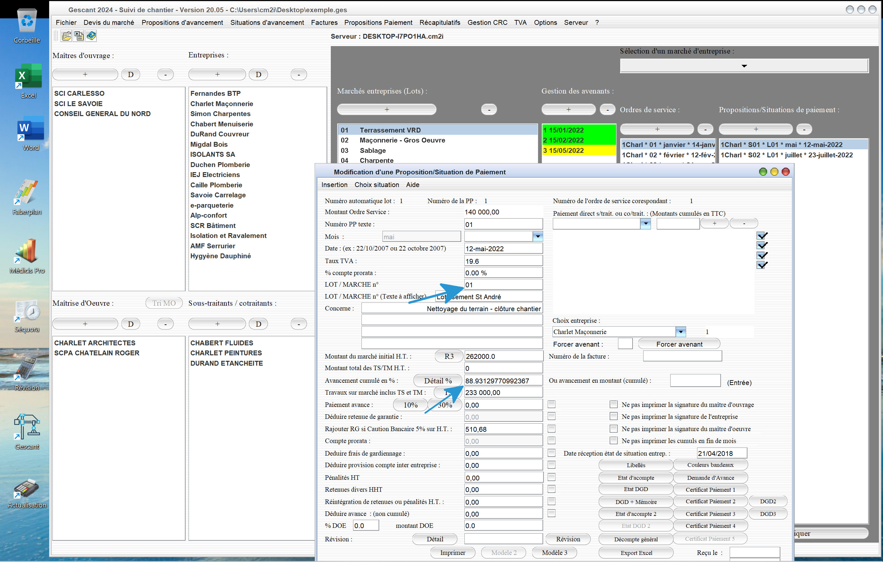Viewport: 883px width, 562px height.
Task: Launch the Excel desktop shortcut
Action: click(28, 81)
